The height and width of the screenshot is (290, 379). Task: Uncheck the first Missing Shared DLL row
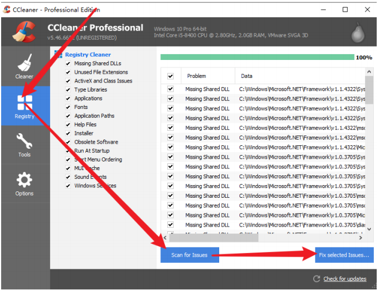click(170, 89)
